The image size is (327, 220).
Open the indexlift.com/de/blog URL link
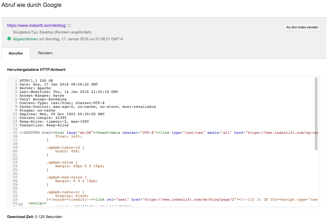[x=36, y=25]
